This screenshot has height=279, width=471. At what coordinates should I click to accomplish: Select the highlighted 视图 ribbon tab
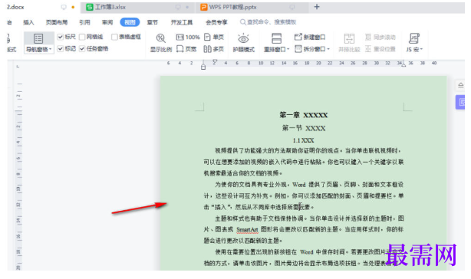(x=130, y=22)
